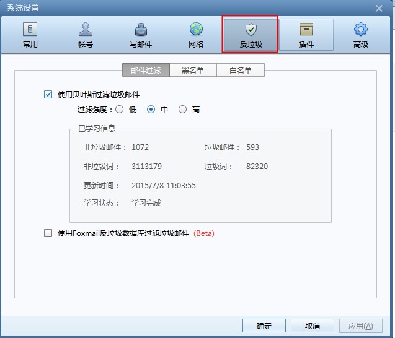Image resolution: width=395 pixels, height=338 pixels.
Task: Switch to 写邮件 compose settings
Action: 141,35
